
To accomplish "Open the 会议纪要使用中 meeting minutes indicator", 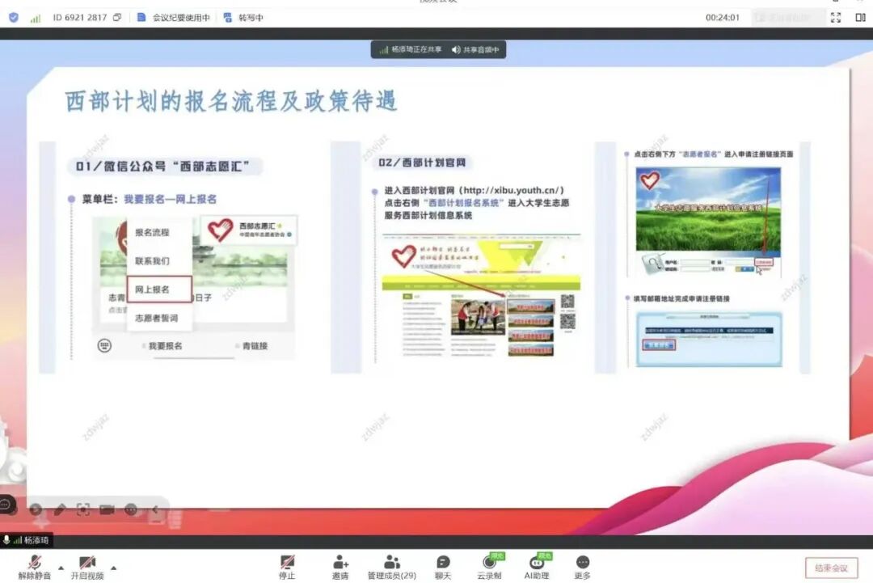I will pos(173,17).
